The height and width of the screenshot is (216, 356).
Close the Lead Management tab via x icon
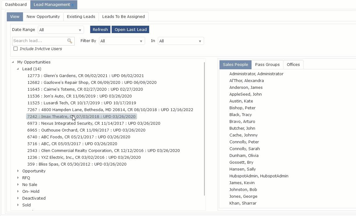73,5
